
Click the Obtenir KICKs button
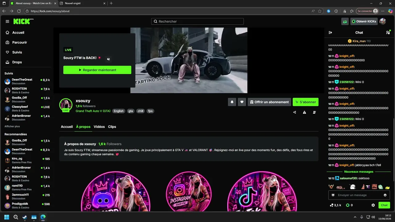364,22
